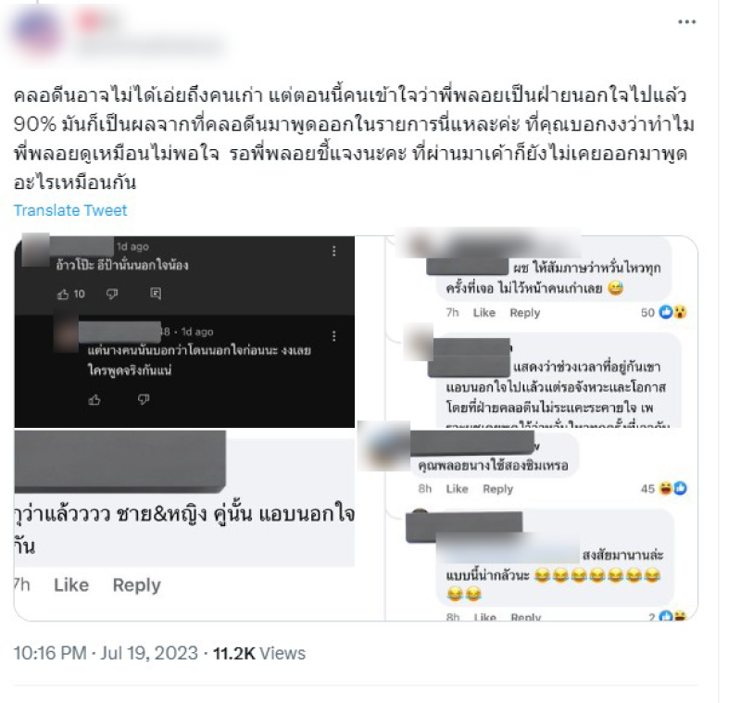The image size is (741, 703).
Task: Open three-dot menu on the dark reply comment
Action: [x=334, y=336]
